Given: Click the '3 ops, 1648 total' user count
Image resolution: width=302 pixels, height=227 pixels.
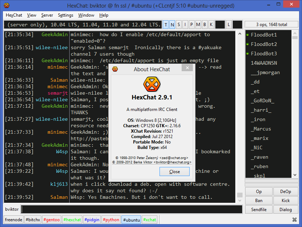Looking at the screenshot, I should pos(272,25).
